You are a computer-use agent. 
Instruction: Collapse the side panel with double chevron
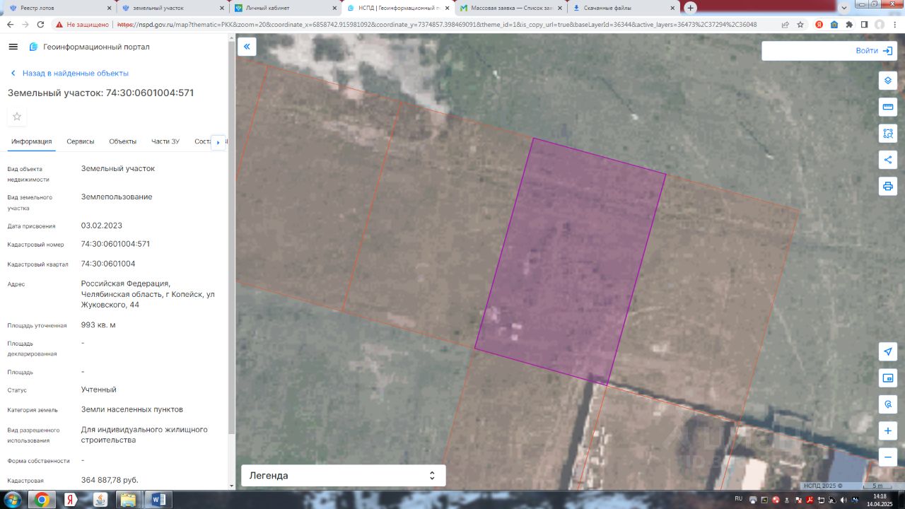point(247,47)
